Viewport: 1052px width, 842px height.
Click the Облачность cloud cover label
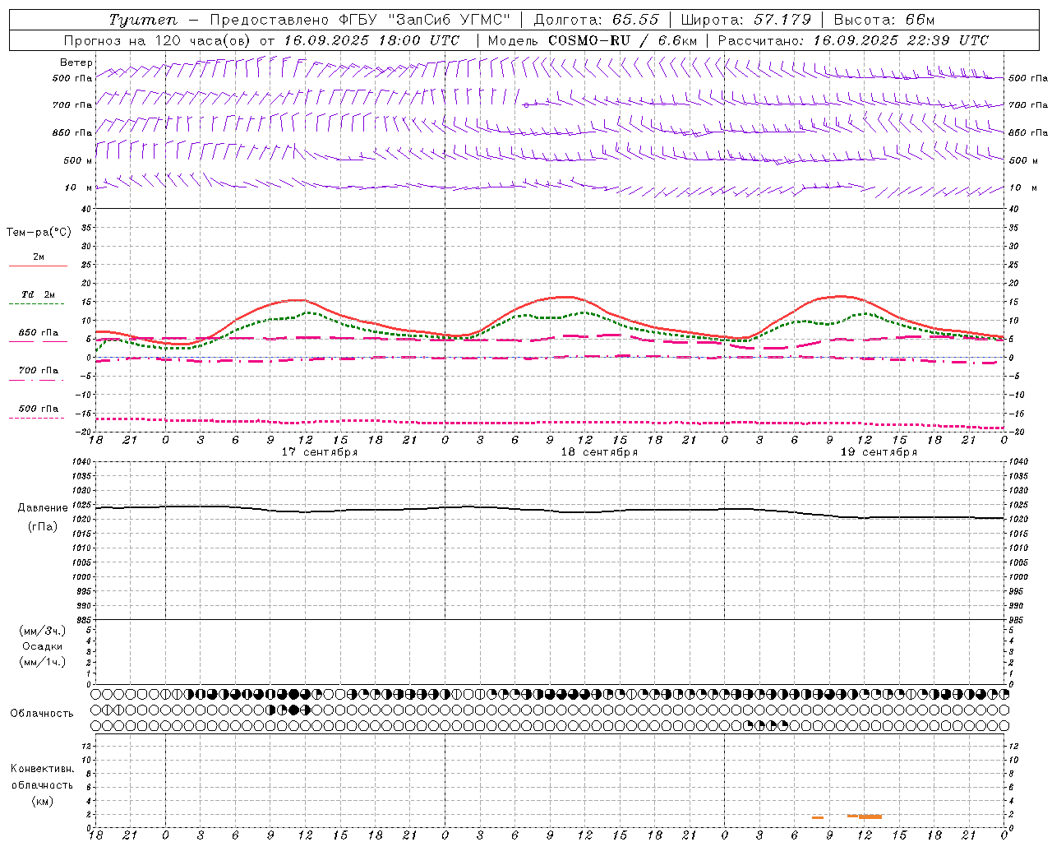tap(42, 713)
